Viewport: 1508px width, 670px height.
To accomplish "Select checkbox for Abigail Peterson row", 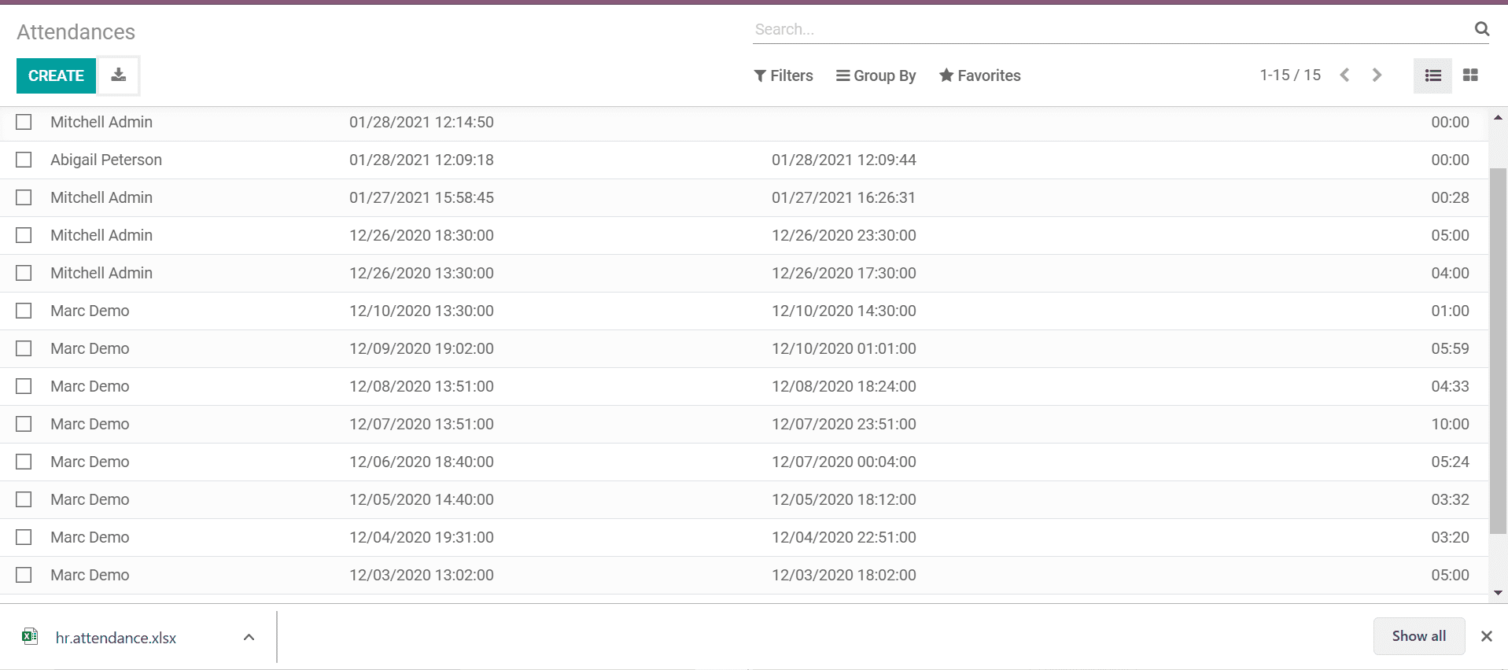I will coord(24,160).
